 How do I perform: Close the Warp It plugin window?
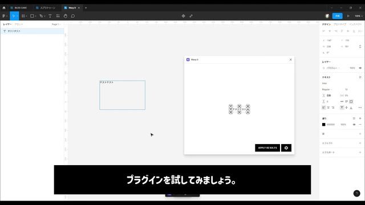[x=290, y=59]
